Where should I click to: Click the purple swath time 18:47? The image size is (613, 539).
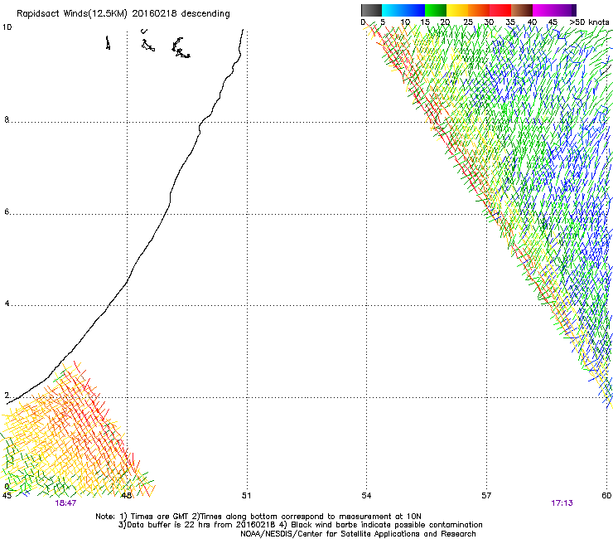65,503
